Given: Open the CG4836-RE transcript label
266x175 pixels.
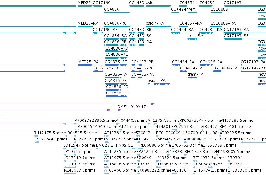Looking at the screenshot, I should pos(117,54).
